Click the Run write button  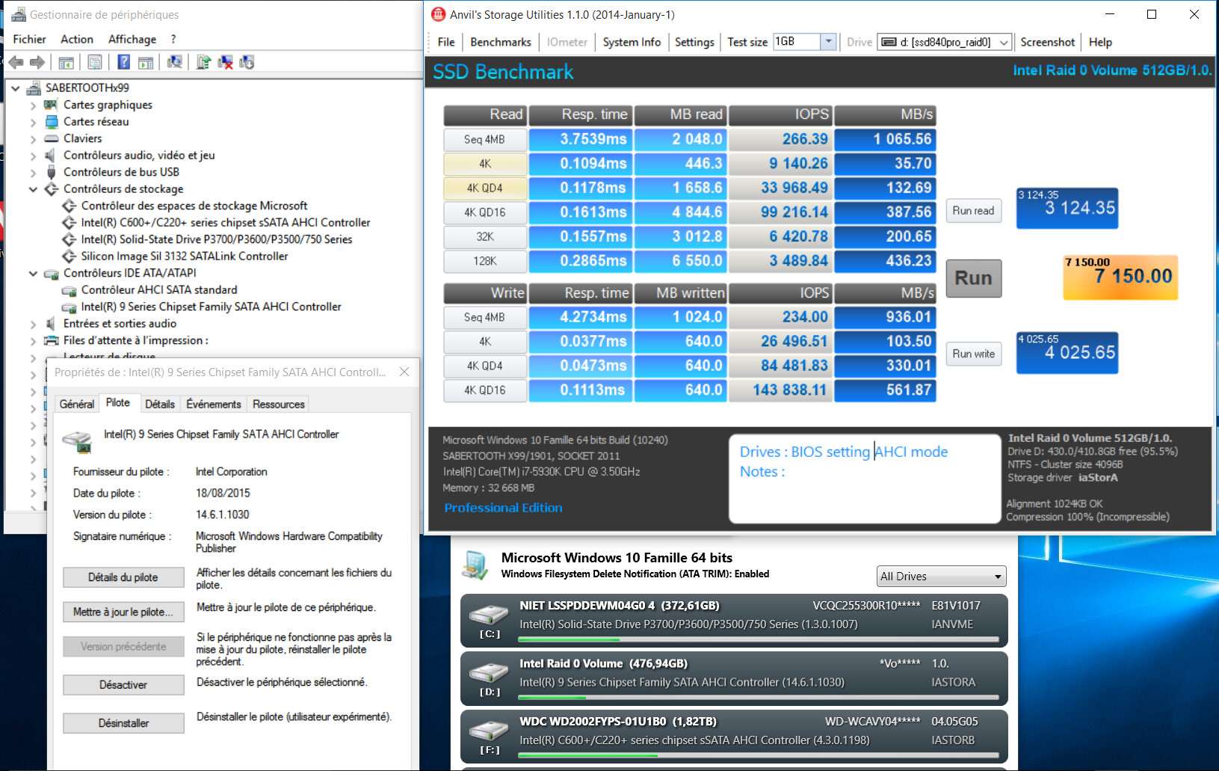[x=973, y=354]
